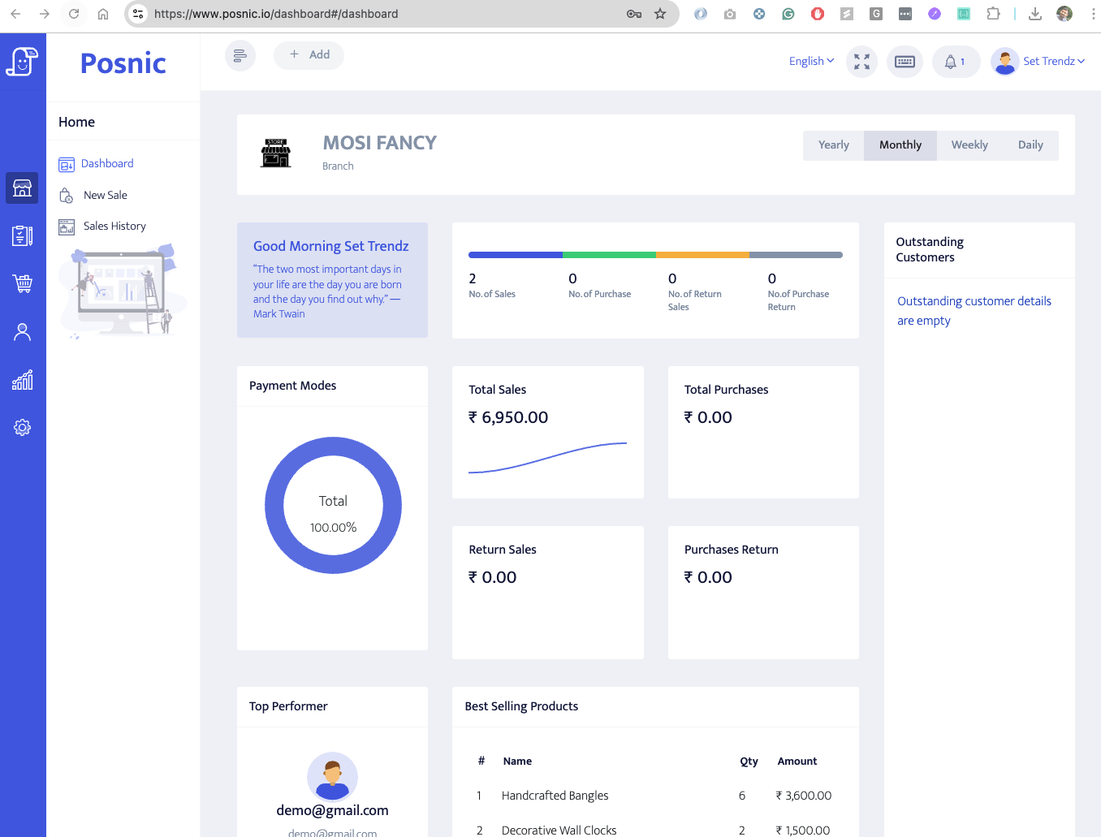Click the list icon beside Add button
Image resolution: width=1101 pixels, height=837 pixels.
(x=240, y=54)
